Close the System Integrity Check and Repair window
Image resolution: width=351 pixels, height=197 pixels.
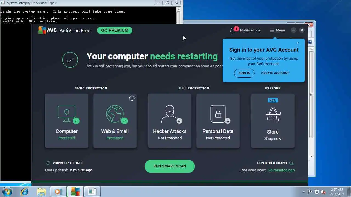(x=176, y=3)
